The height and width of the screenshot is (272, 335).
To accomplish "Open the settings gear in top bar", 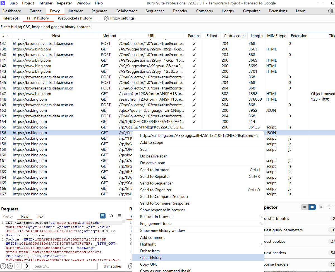I will click(331, 11).
